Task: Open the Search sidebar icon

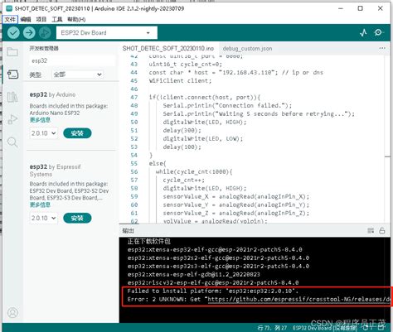Action: (x=12, y=142)
